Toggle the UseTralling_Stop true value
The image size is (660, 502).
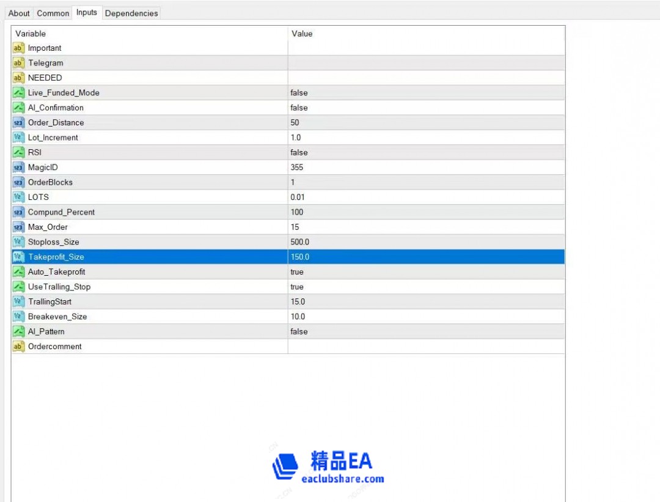click(297, 287)
